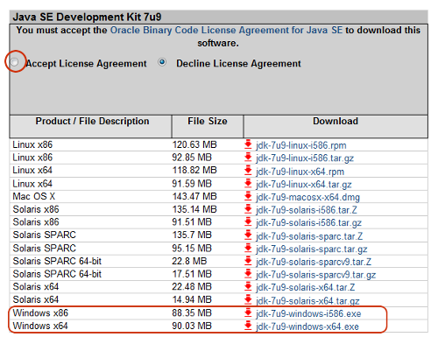Click the download arrow icon for jdk-7u9-windows-x64.exe
Viewport: 438px width, 344px height.
(x=248, y=326)
